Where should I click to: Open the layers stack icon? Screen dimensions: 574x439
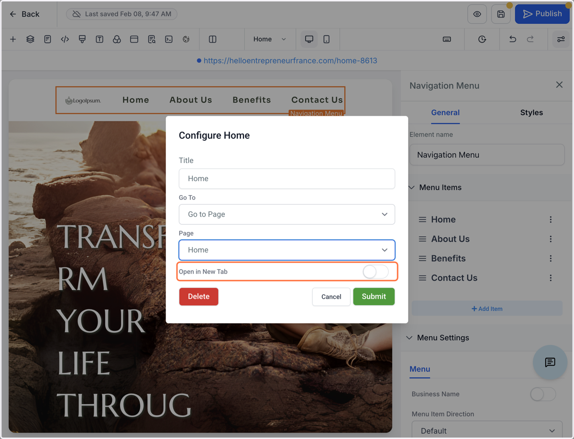pyautogui.click(x=30, y=39)
